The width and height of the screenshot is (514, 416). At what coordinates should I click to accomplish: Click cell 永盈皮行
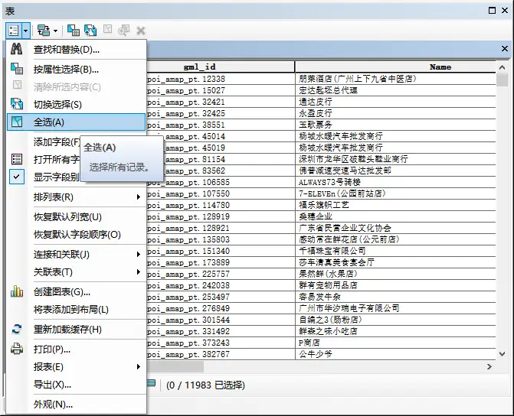click(x=395, y=113)
